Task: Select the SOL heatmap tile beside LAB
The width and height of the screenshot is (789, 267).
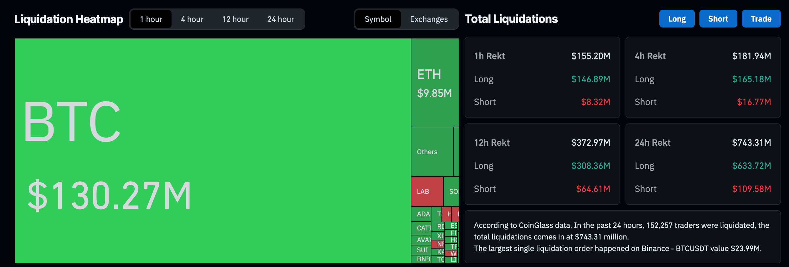Action: tap(451, 191)
